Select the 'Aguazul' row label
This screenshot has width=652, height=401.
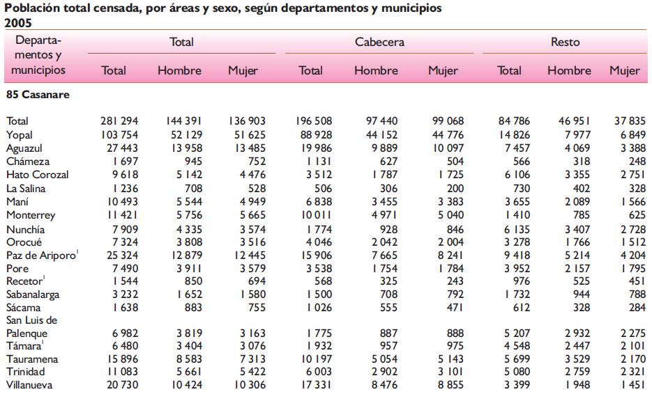tap(24, 148)
